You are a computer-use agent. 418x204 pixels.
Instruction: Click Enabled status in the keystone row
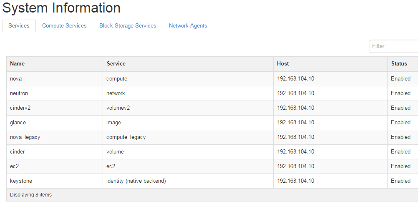400,181
